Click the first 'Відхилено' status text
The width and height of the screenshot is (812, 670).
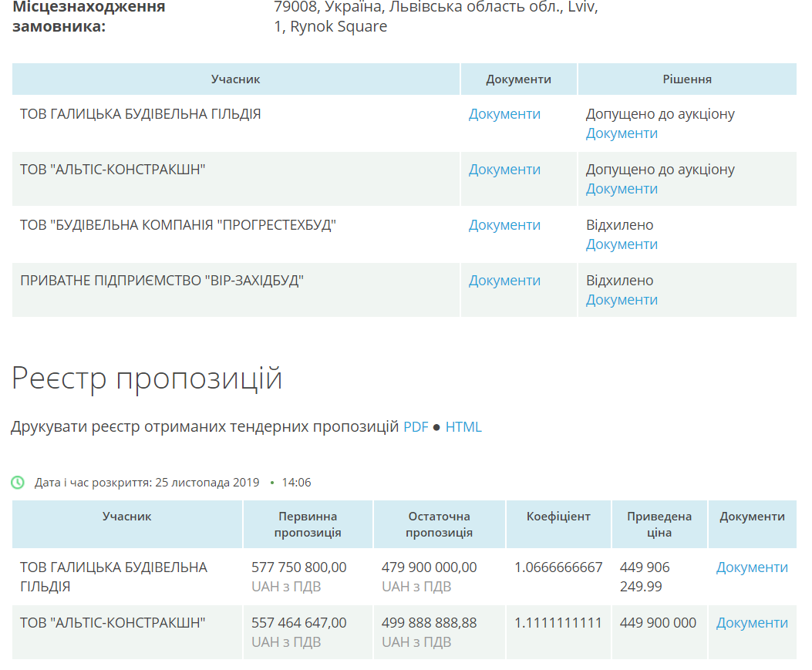pos(620,225)
